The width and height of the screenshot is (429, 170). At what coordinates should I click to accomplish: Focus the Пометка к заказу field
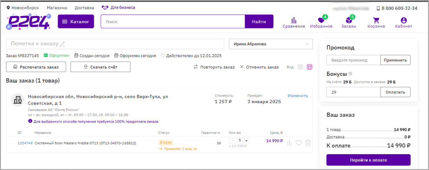[115, 44]
